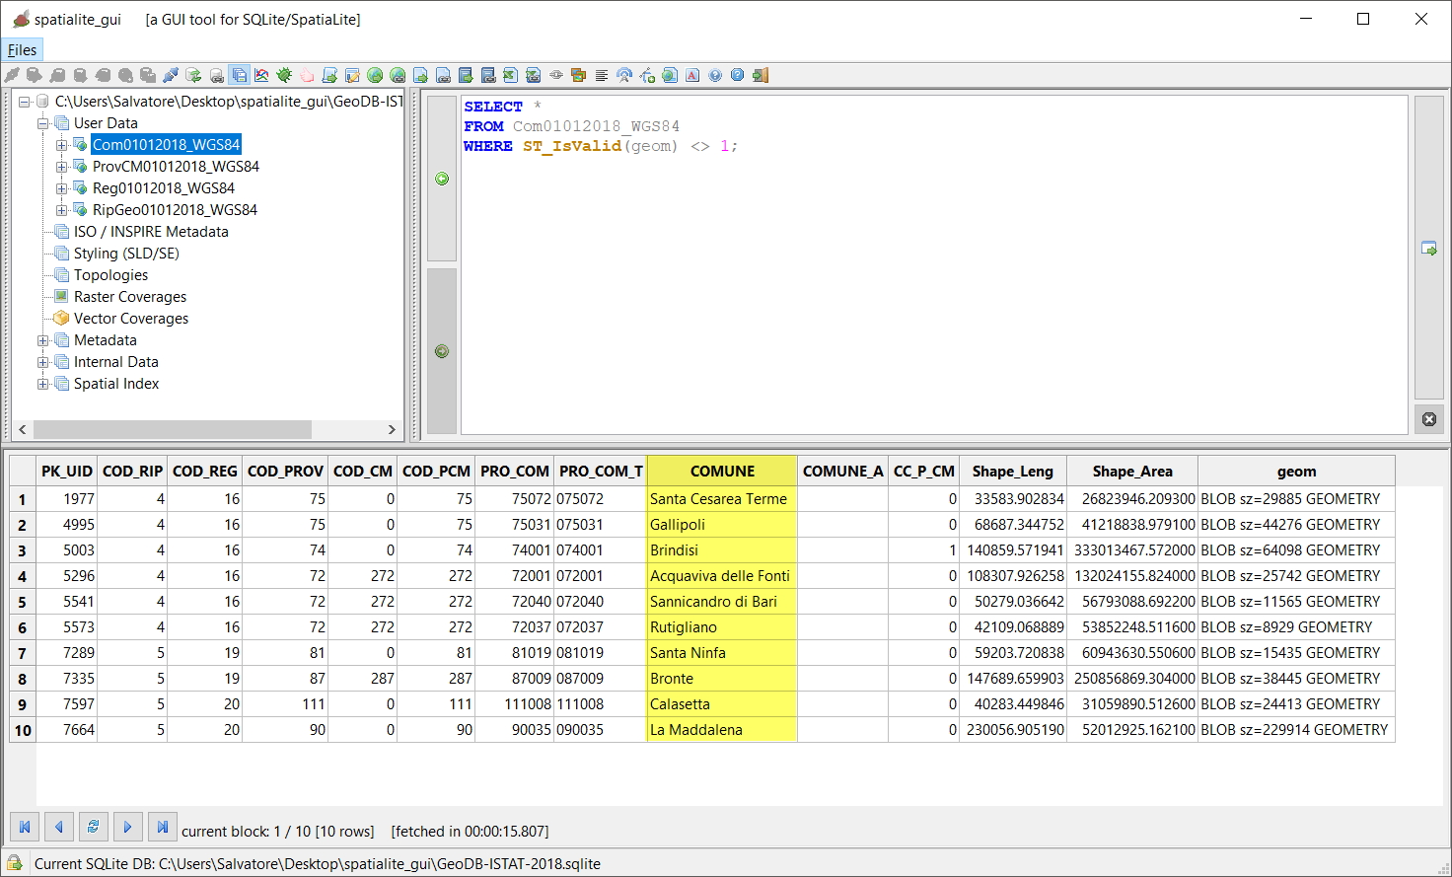Expand the Com01012018_WGS84 table node
The image size is (1452, 877).
point(61,145)
